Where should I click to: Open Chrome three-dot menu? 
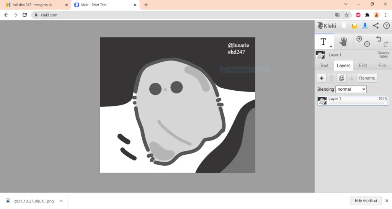(386, 15)
